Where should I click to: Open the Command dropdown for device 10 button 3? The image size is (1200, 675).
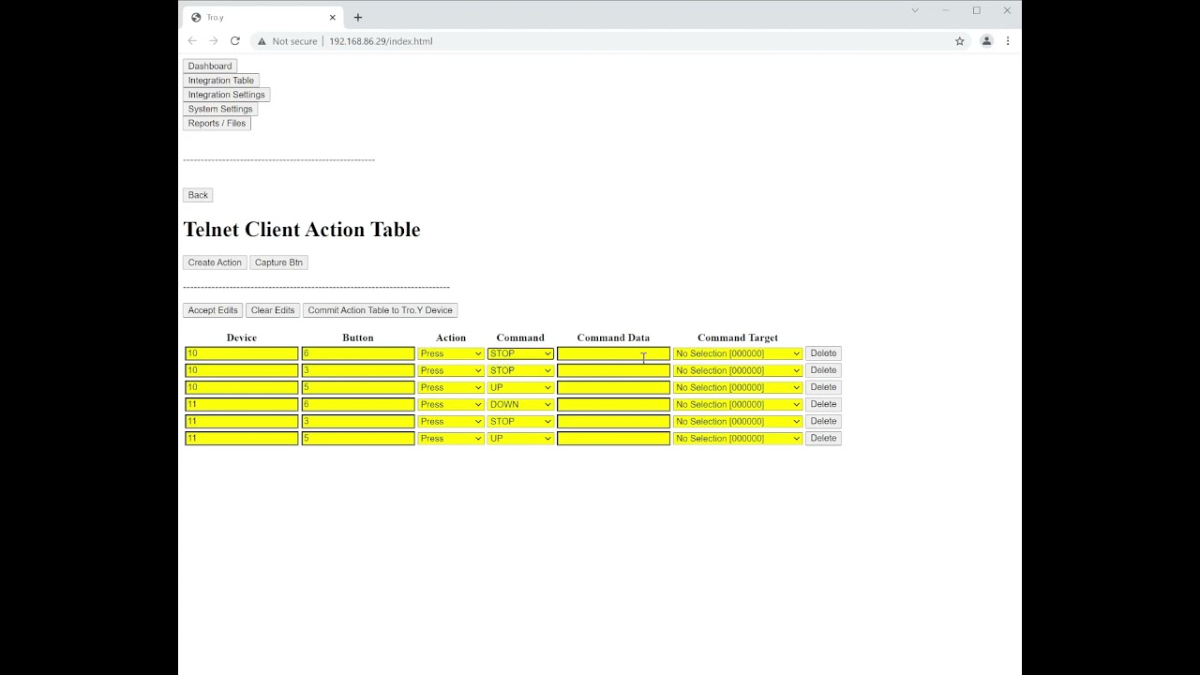520,370
